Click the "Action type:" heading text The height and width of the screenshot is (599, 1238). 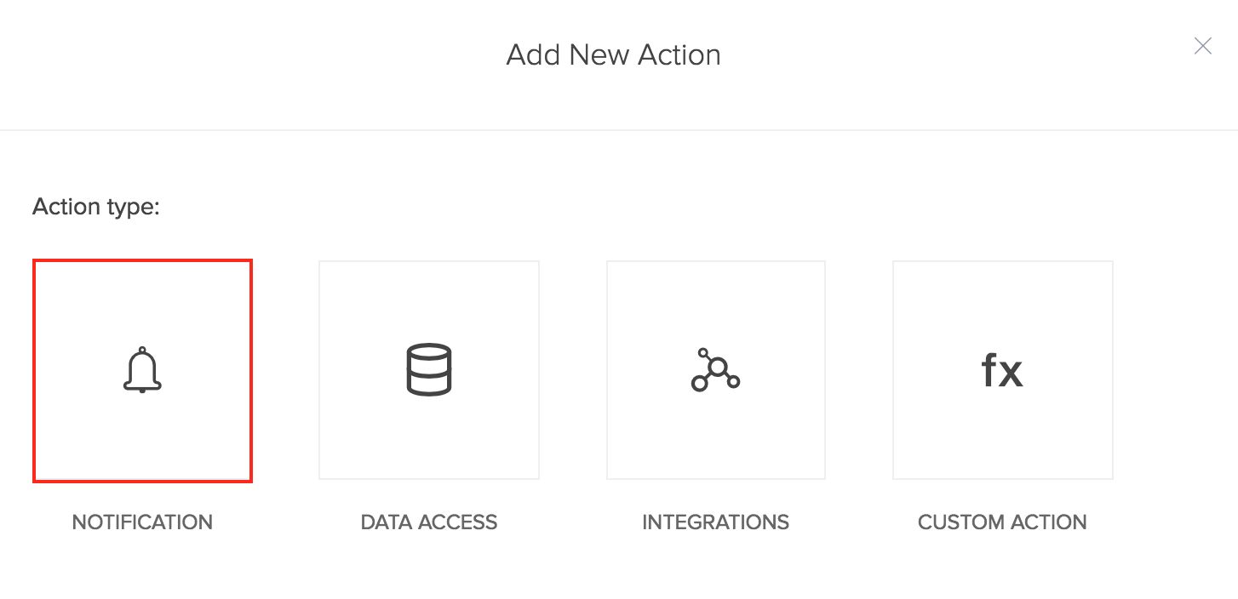96,207
